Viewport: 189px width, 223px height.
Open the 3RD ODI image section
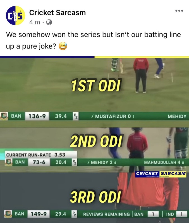(94, 198)
